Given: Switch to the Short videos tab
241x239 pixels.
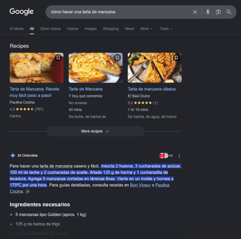Looking at the screenshot, I should pos(50,29).
